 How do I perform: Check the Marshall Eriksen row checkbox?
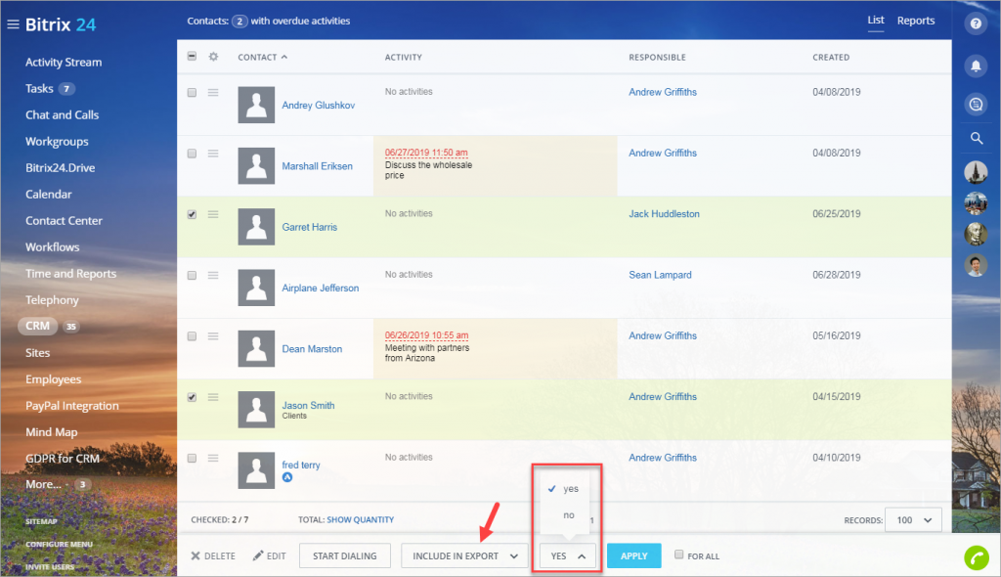(192, 154)
